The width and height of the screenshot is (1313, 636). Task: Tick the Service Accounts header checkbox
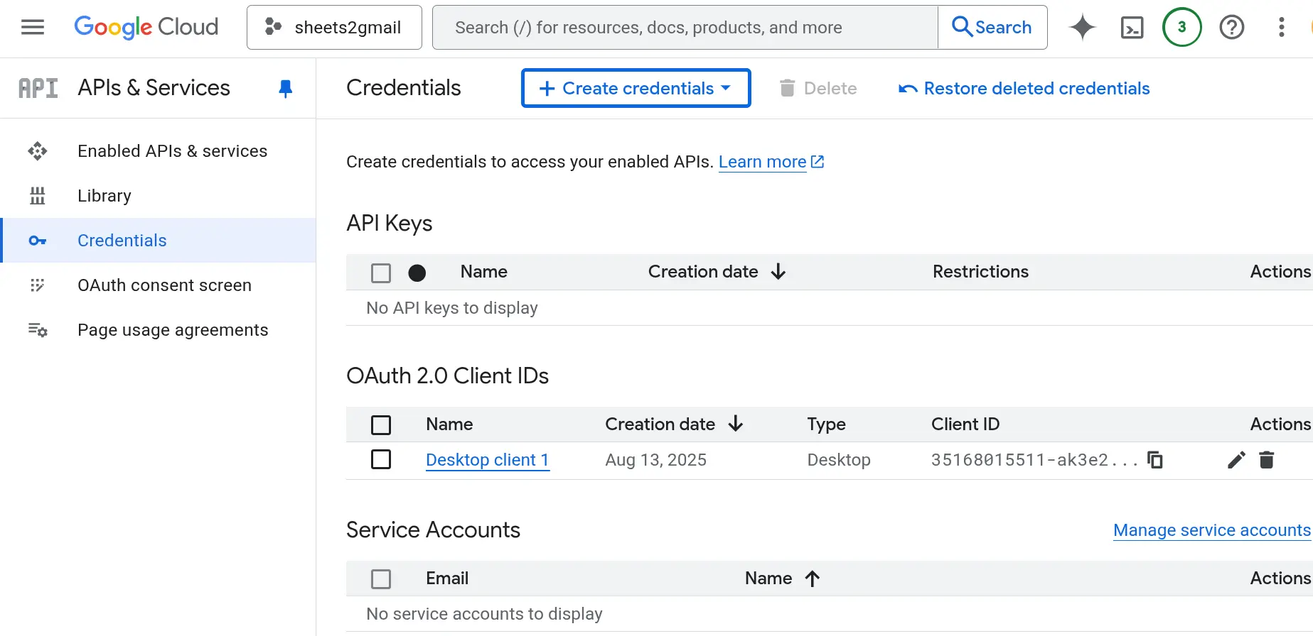coord(381,579)
